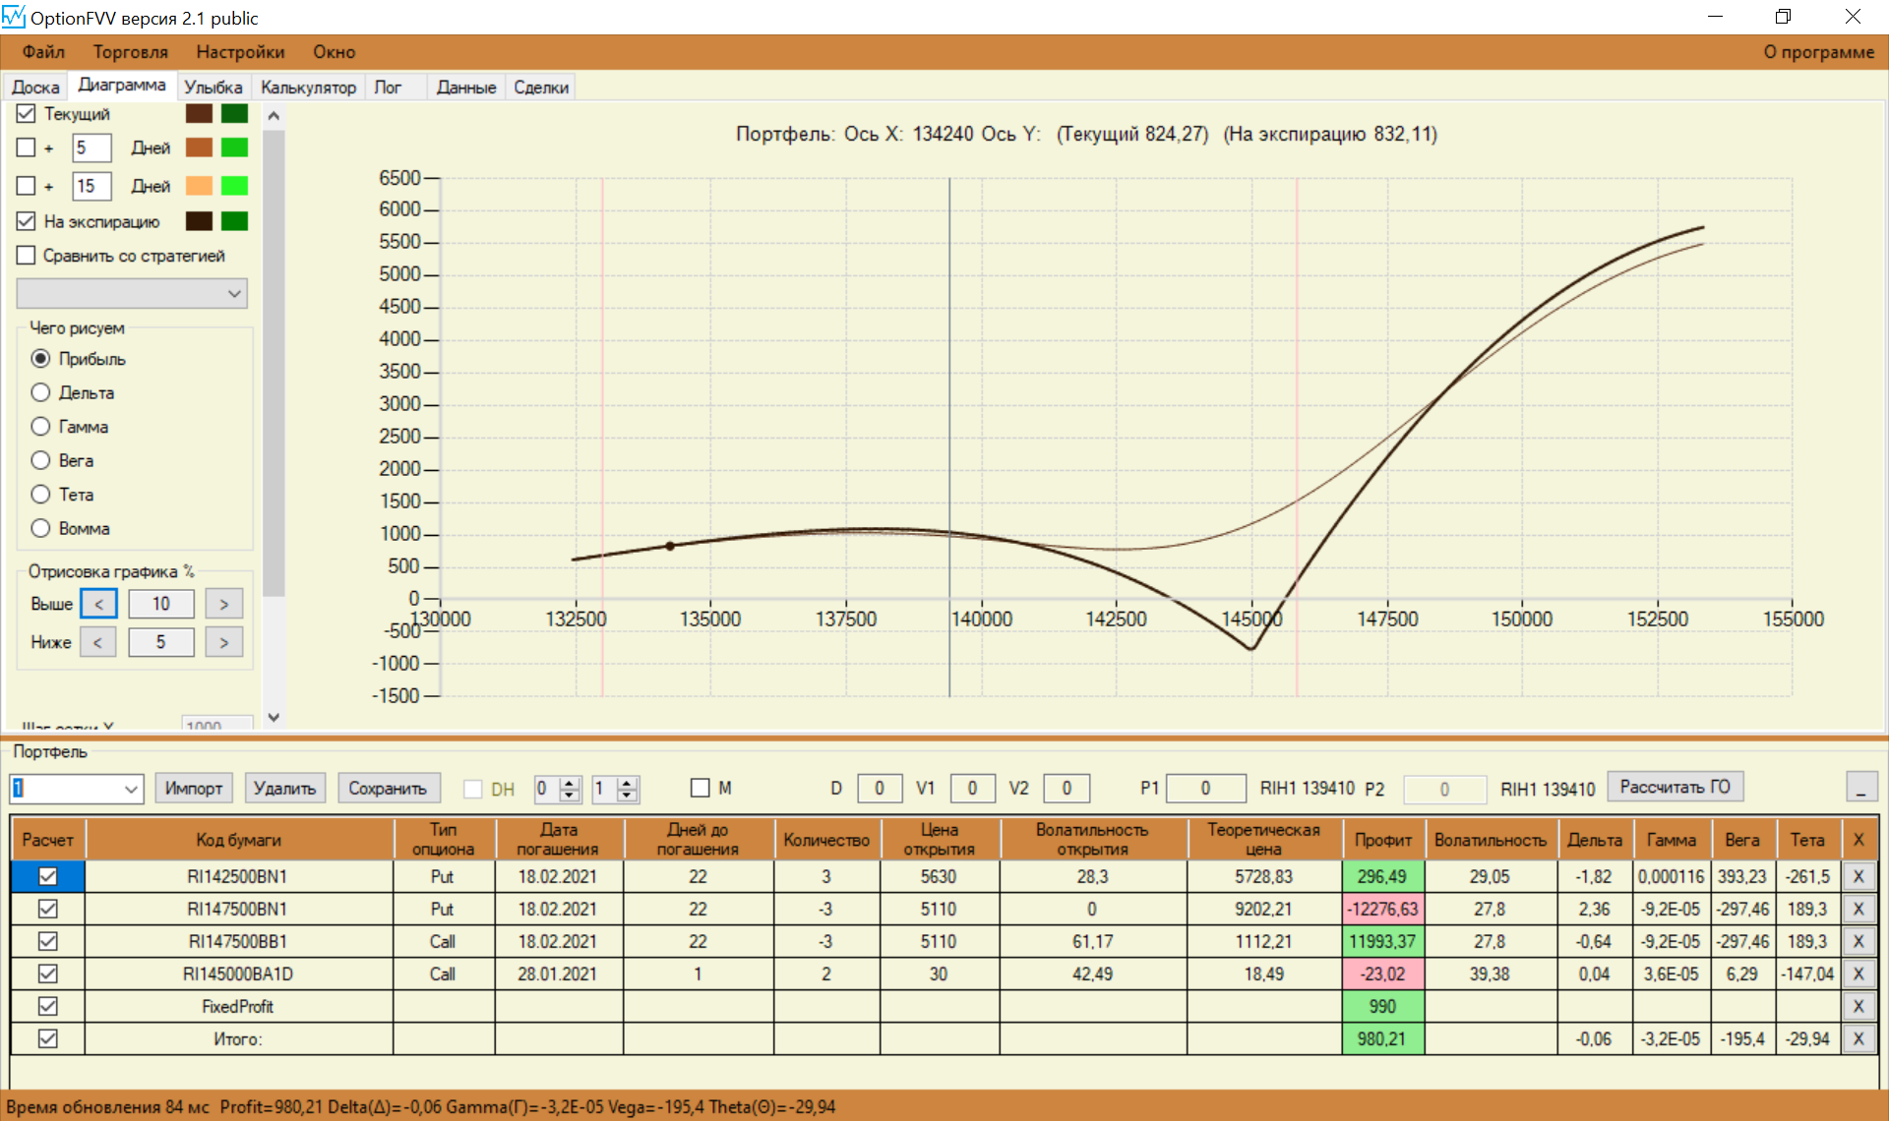1889x1121 pixels.
Task: Select the Дельта radio button
Action: [40, 392]
